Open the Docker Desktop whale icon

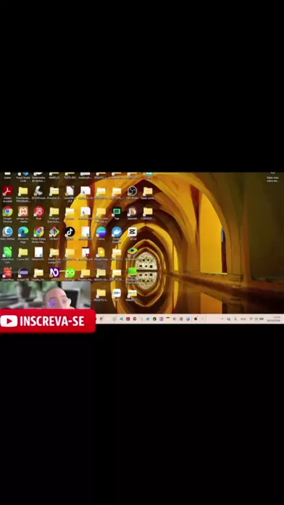click(117, 234)
